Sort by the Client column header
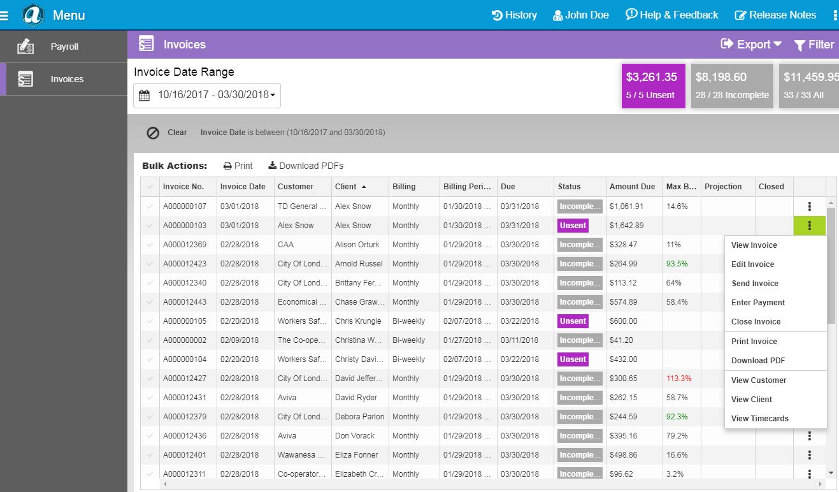This screenshot has width=839, height=492. (x=360, y=187)
